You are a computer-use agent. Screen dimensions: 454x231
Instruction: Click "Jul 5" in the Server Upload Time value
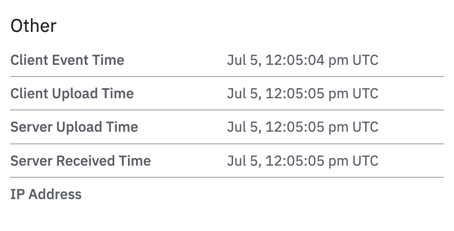pos(243,127)
